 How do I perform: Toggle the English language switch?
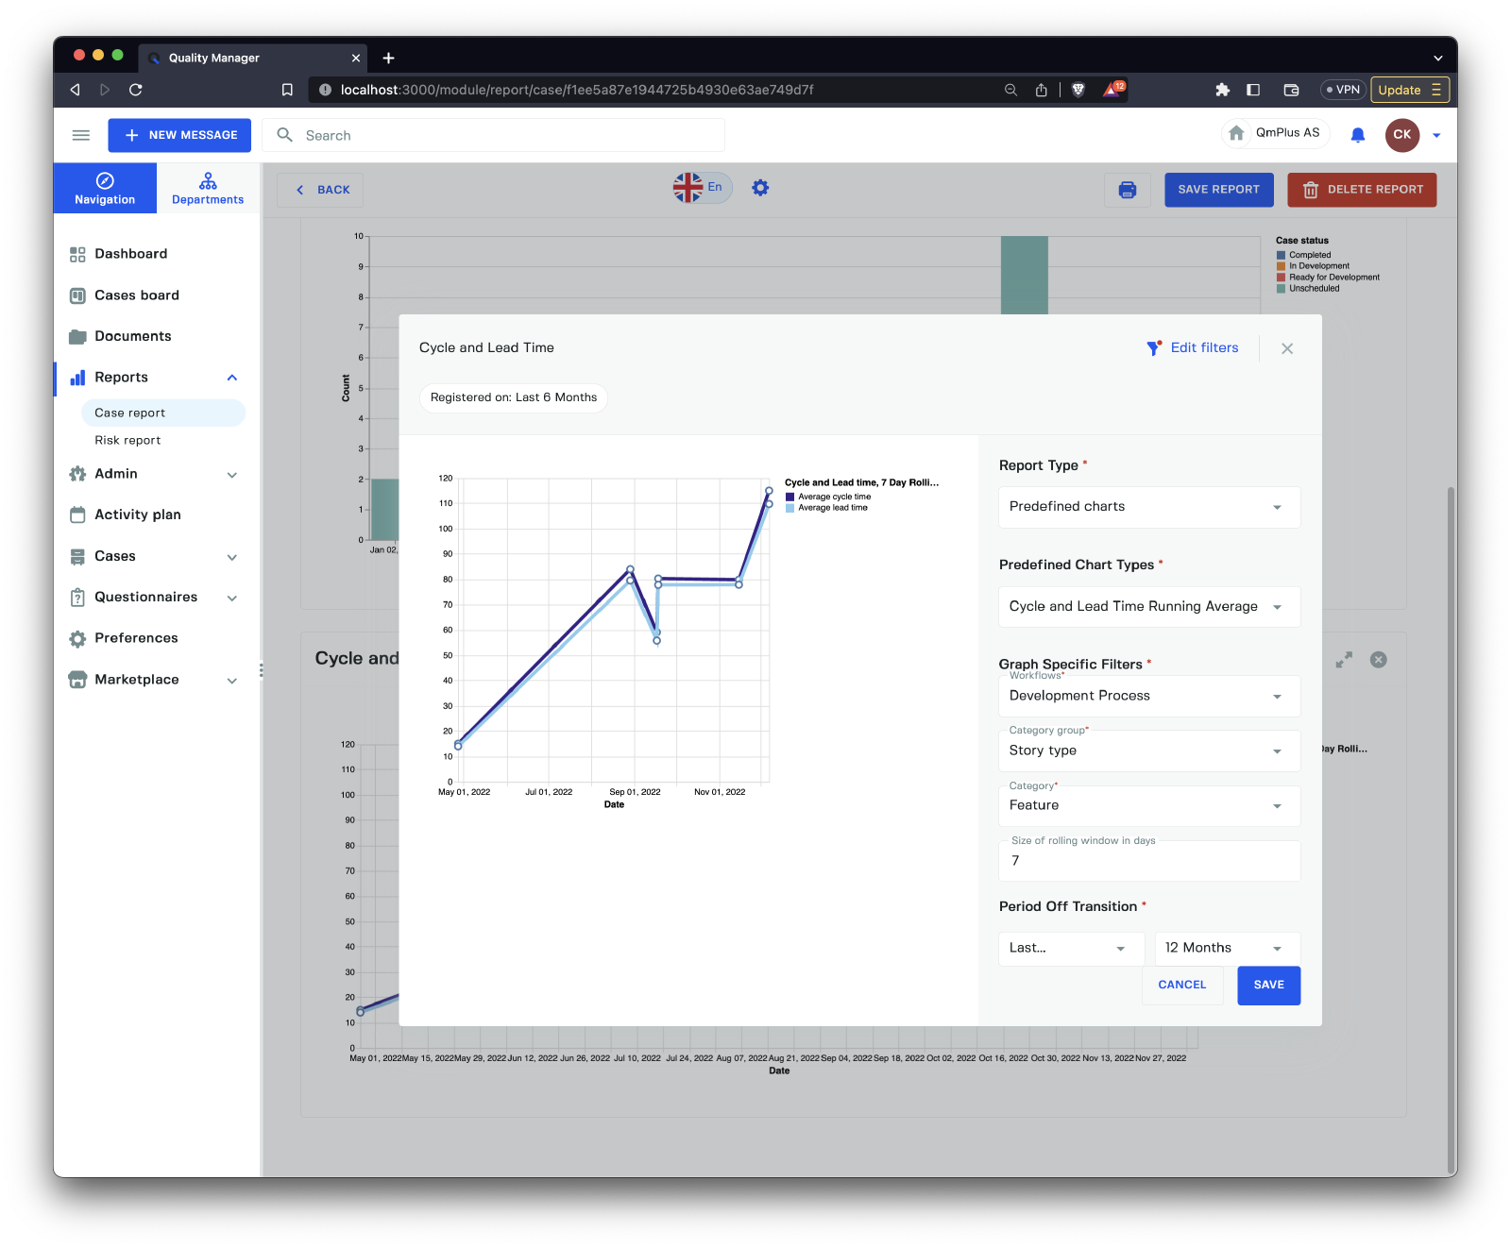click(702, 187)
